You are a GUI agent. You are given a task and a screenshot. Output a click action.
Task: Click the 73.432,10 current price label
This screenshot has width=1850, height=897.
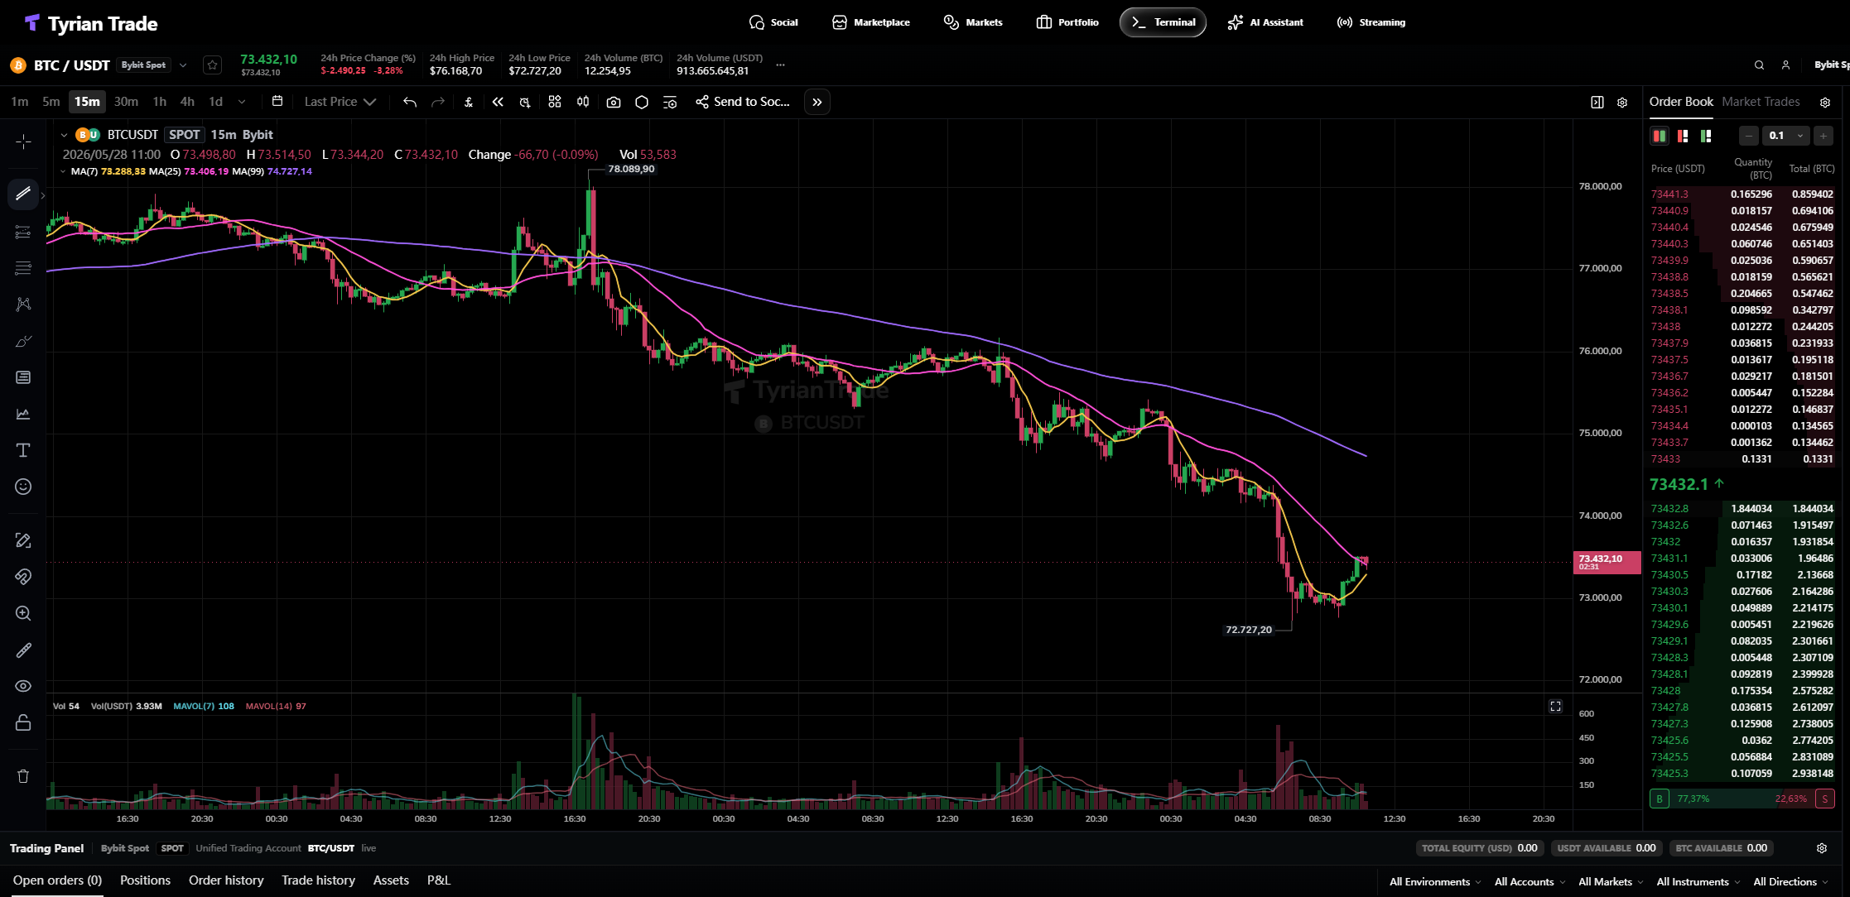pos(1607,562)
